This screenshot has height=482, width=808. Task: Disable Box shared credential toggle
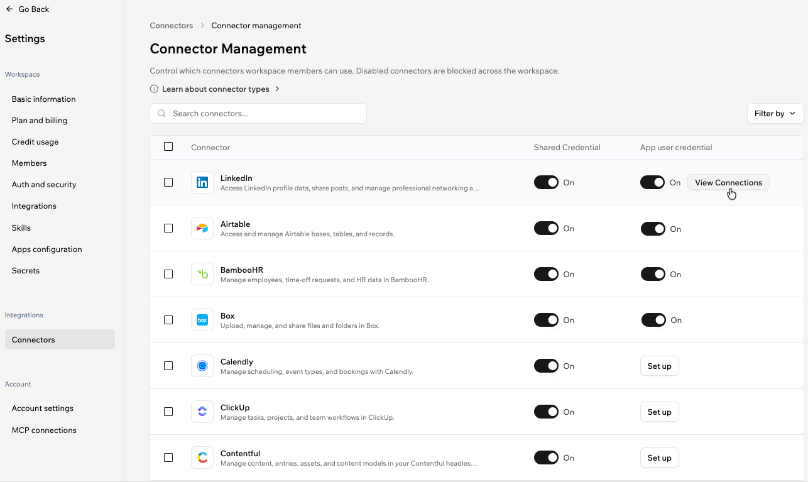click(x=546, y=320)
